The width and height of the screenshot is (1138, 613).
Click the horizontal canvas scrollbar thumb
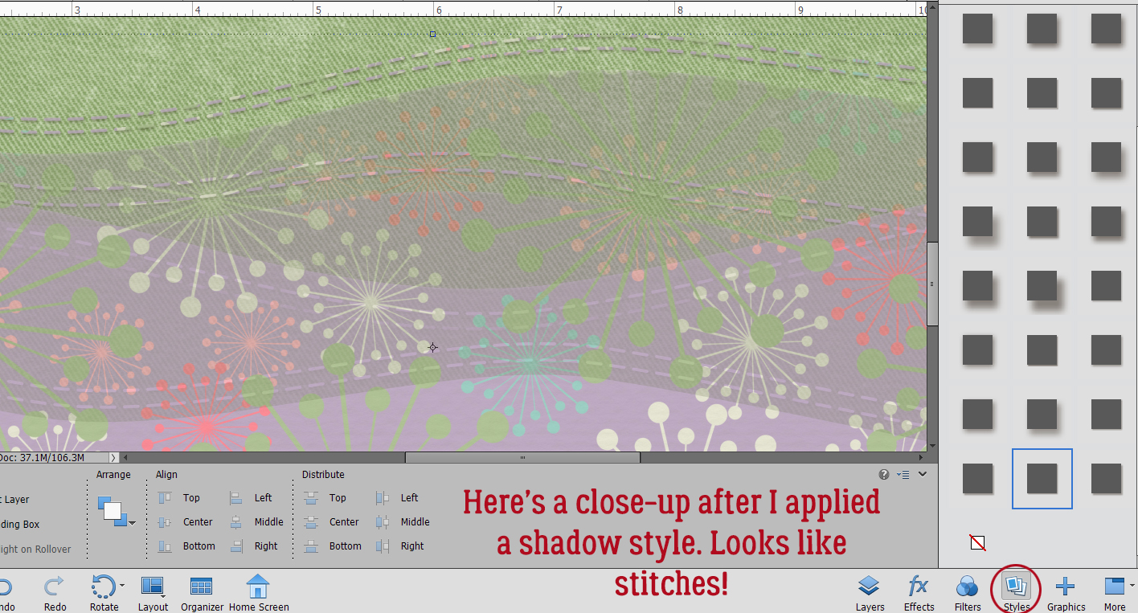(522, 457)
